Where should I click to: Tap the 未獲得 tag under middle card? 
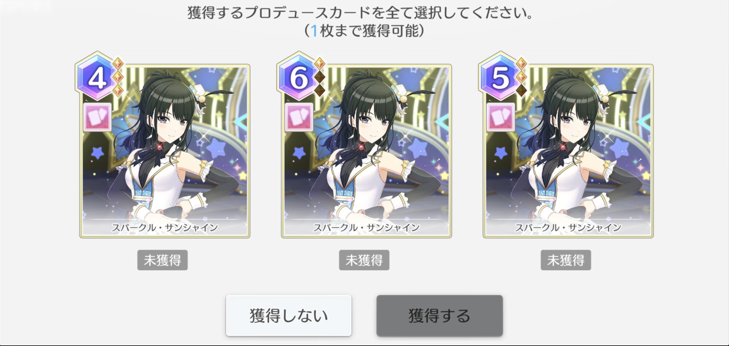pyautogui.click(x=364, y=260)
